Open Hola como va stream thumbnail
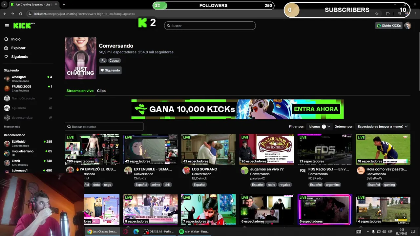This screenshot has width=420, height=236. point(383,149)
